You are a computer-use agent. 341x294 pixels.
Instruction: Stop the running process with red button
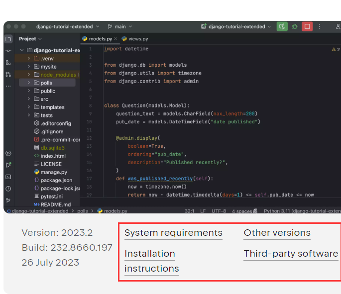click(307, 26)
